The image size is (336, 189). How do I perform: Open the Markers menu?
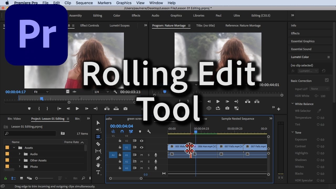(104, 3)
